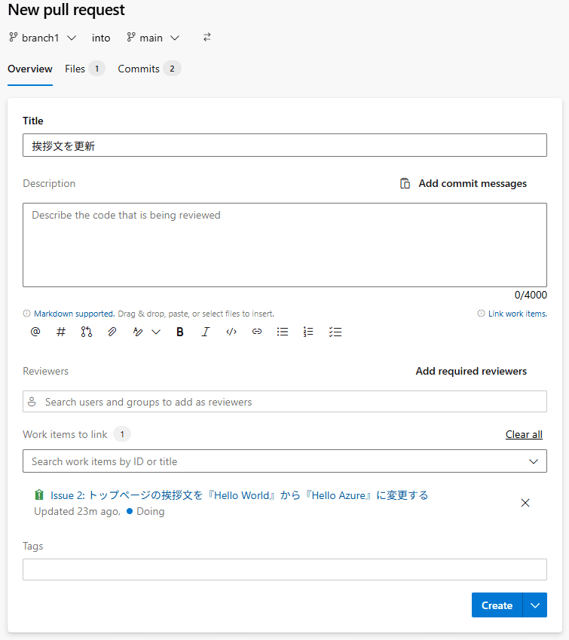Focus the Tags input field

coord(285,570)
